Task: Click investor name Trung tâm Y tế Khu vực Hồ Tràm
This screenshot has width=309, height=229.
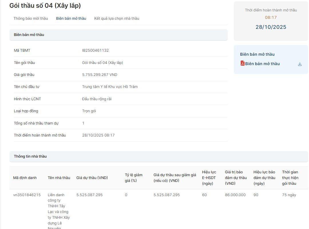Action: 110,87
